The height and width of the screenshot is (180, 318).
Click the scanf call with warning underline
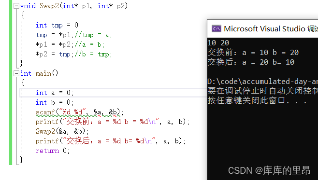[79, 112]
